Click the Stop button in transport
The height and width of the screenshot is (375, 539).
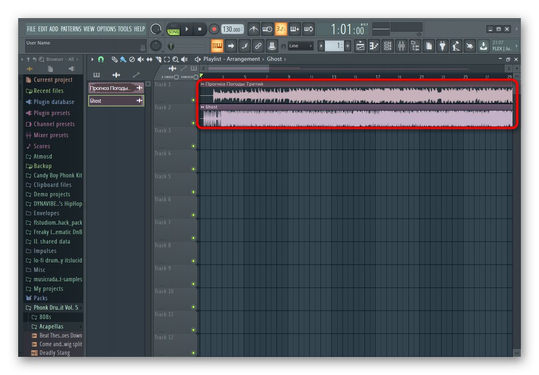coord(201,29)
